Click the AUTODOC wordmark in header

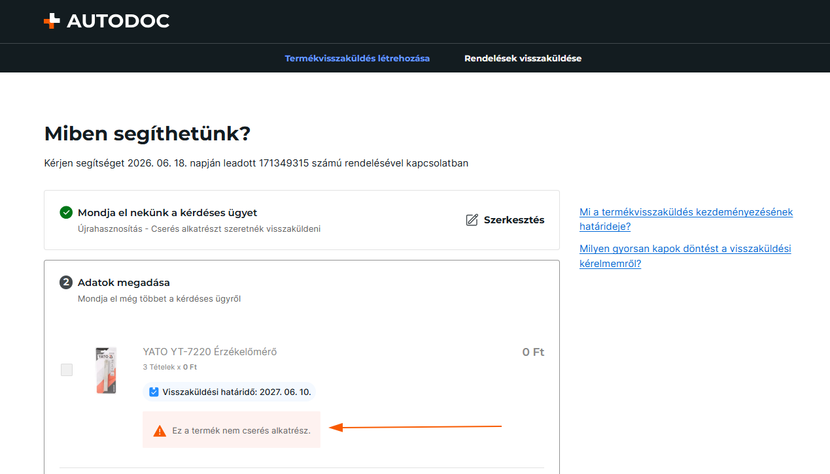coord(118,22)
